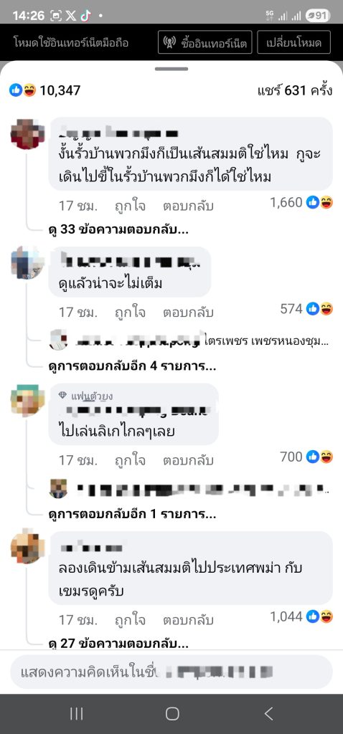Focus the แสดงความคิดเห็น comment input field
The width and height of the screenshot is (343, 734).
click(x=171, y=672)
